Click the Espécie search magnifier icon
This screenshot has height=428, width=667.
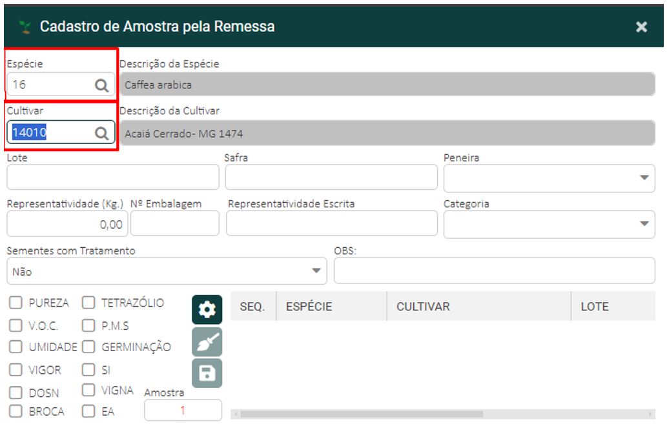pyautogui.click(x=101, y=85)
